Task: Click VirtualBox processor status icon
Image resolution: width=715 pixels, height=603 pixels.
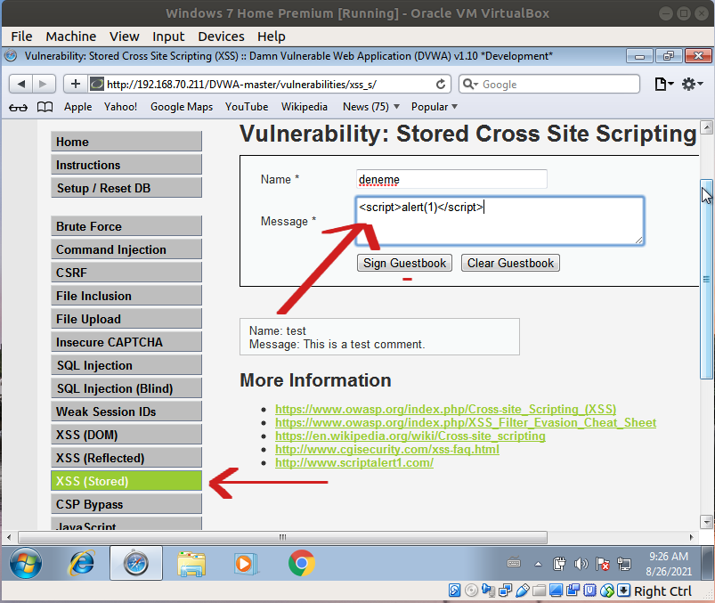Action: [x=590, y=591]
